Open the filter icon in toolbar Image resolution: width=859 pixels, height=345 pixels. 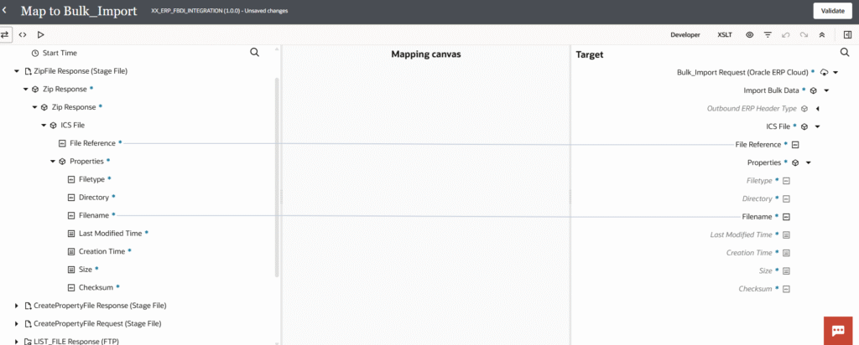click(768, 34)
